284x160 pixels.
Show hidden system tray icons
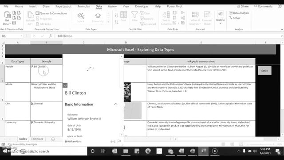pyautogui.click(x=239, y=151)
